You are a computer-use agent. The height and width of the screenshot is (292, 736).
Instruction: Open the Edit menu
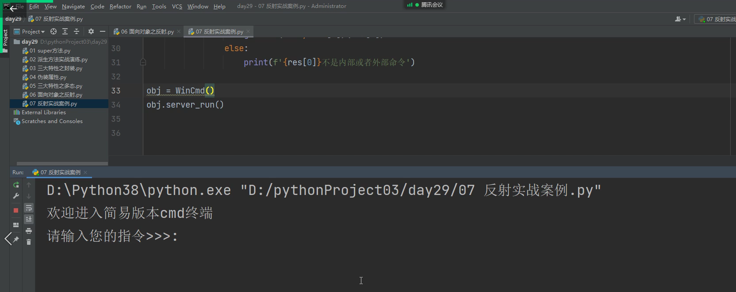tap(34, 6)
